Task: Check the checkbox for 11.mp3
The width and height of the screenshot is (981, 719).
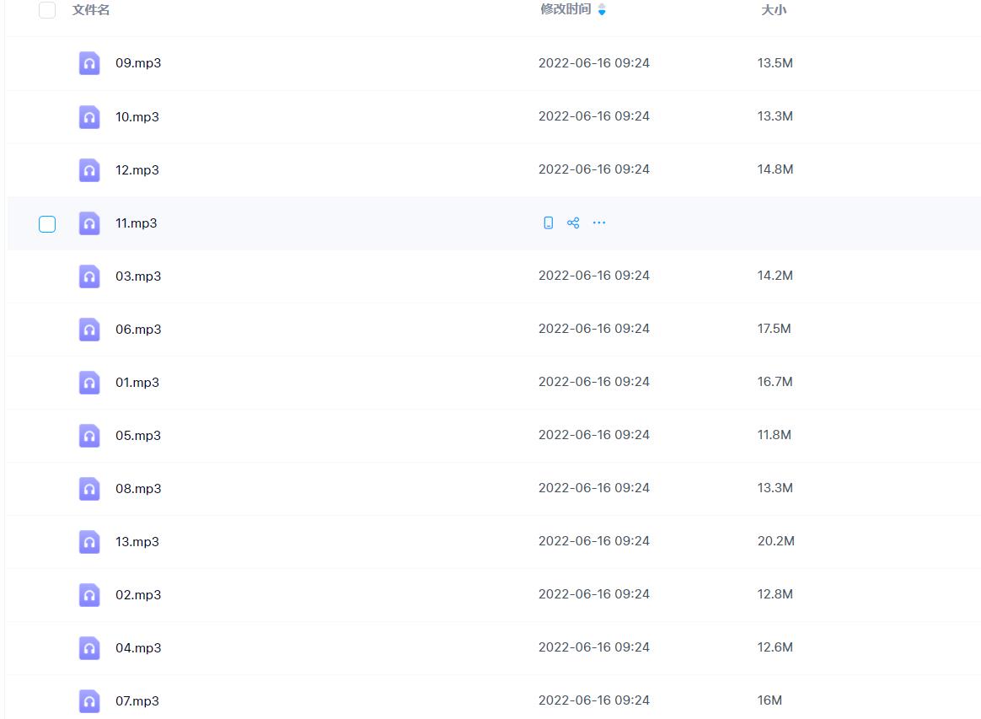Action: [47, 223]
